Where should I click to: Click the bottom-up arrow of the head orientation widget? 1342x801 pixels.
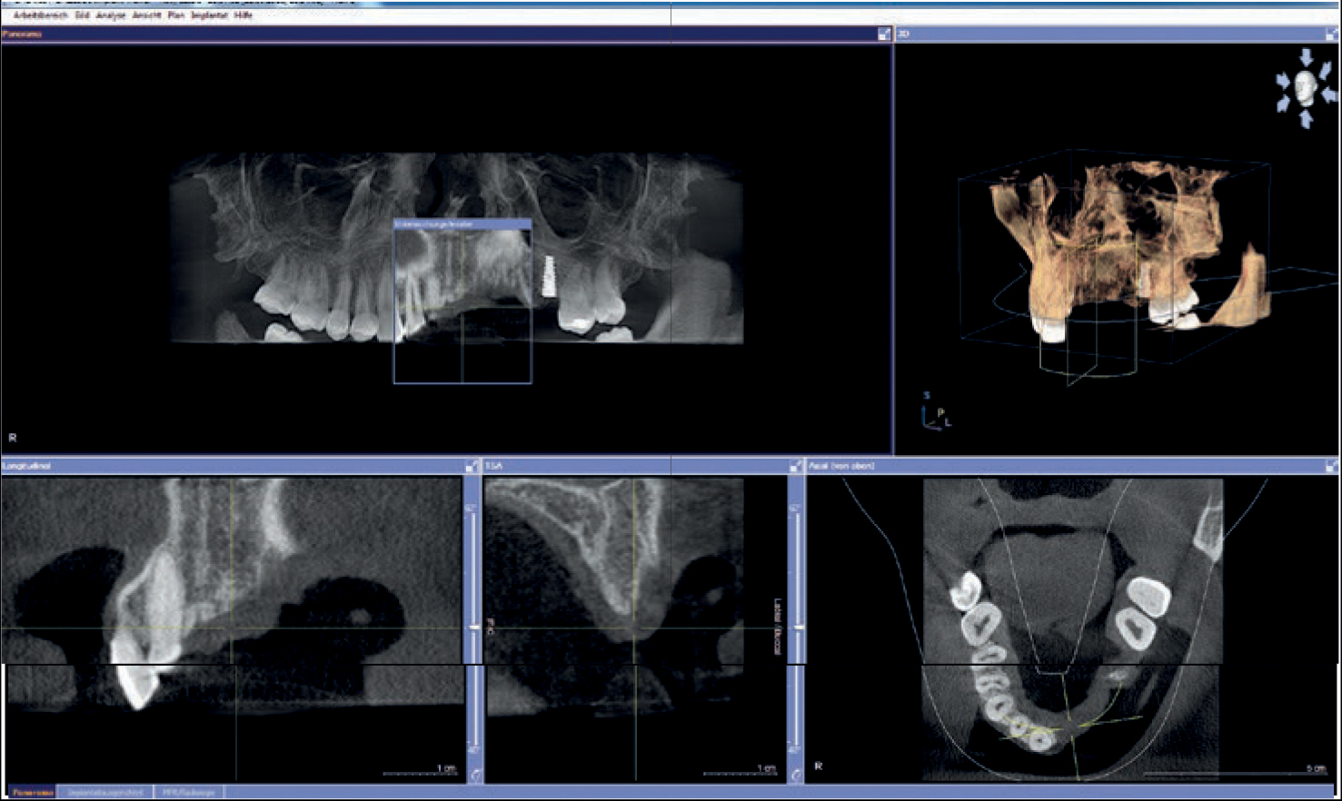(1307, 119)
